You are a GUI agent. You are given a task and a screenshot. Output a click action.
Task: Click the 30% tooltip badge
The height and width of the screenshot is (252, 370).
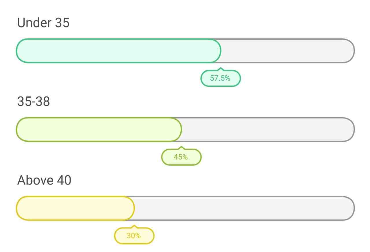point(134,236)
